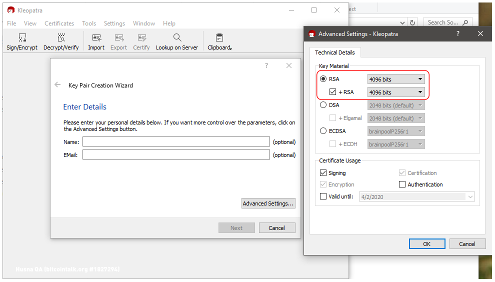Open the Help menu
The height and width of the screenshot is (282, 495).
169,23
